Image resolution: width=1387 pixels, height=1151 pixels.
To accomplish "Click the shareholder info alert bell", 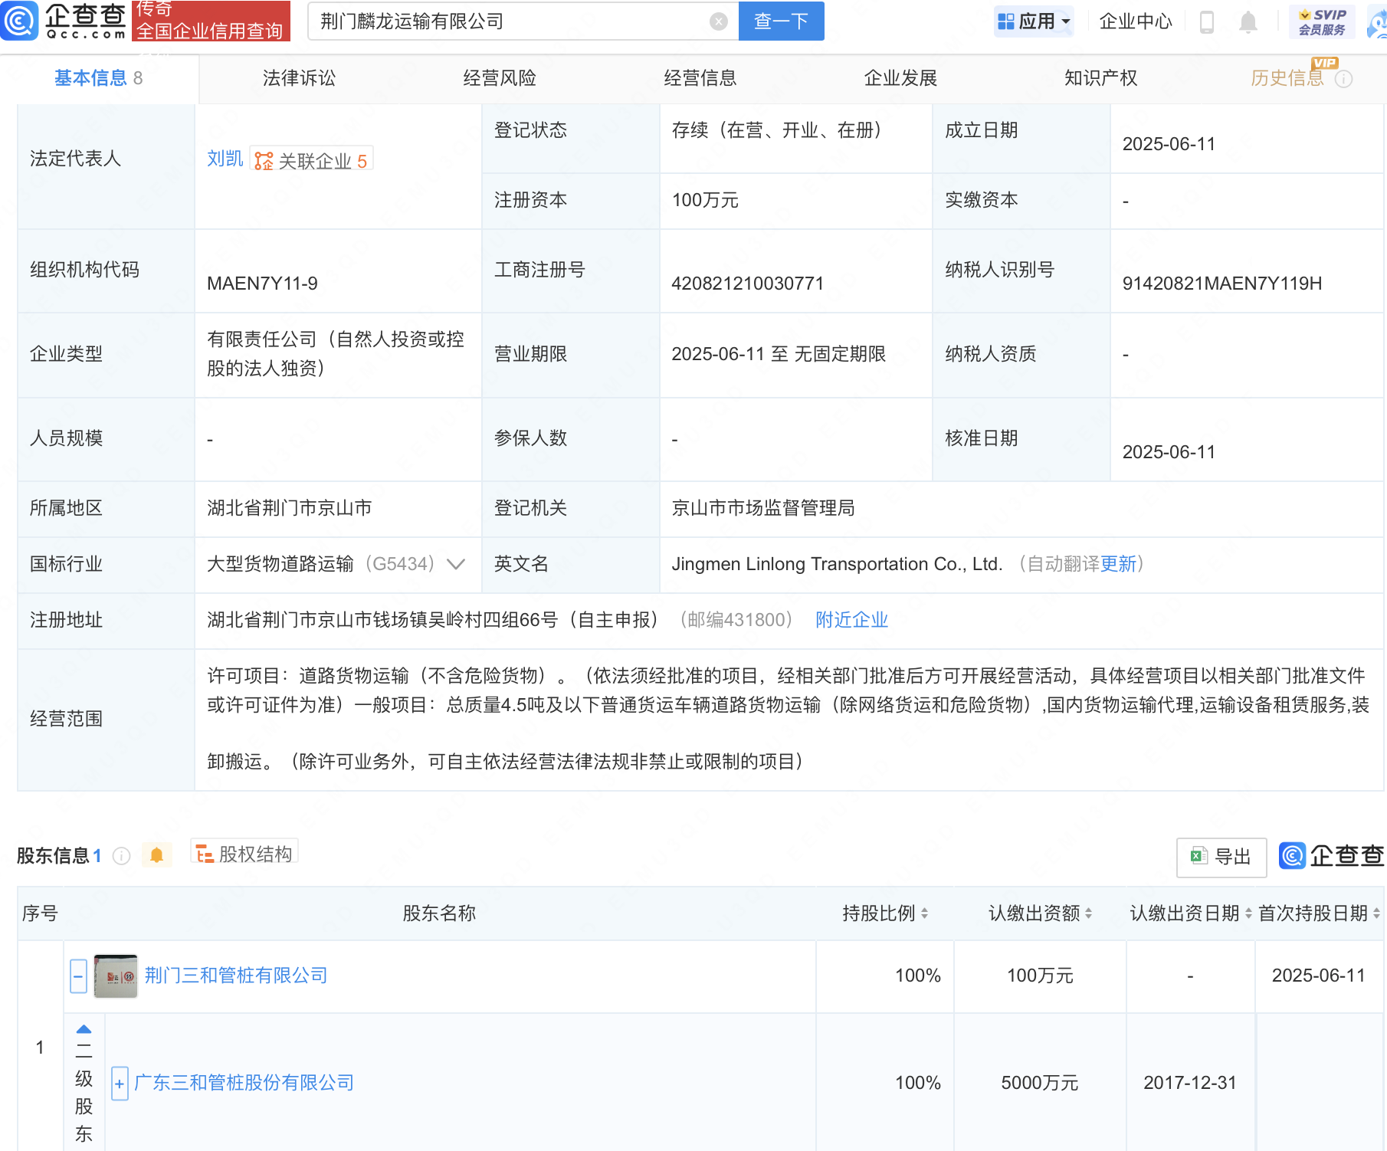I will tap(156, 855).
